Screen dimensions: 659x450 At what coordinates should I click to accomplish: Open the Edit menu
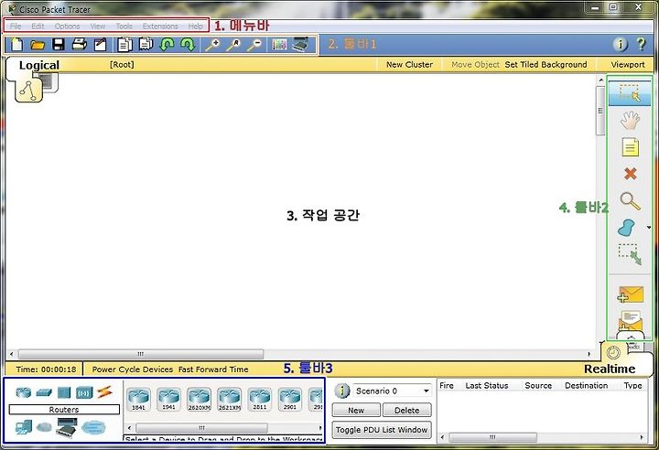click(x=38, y=26)
